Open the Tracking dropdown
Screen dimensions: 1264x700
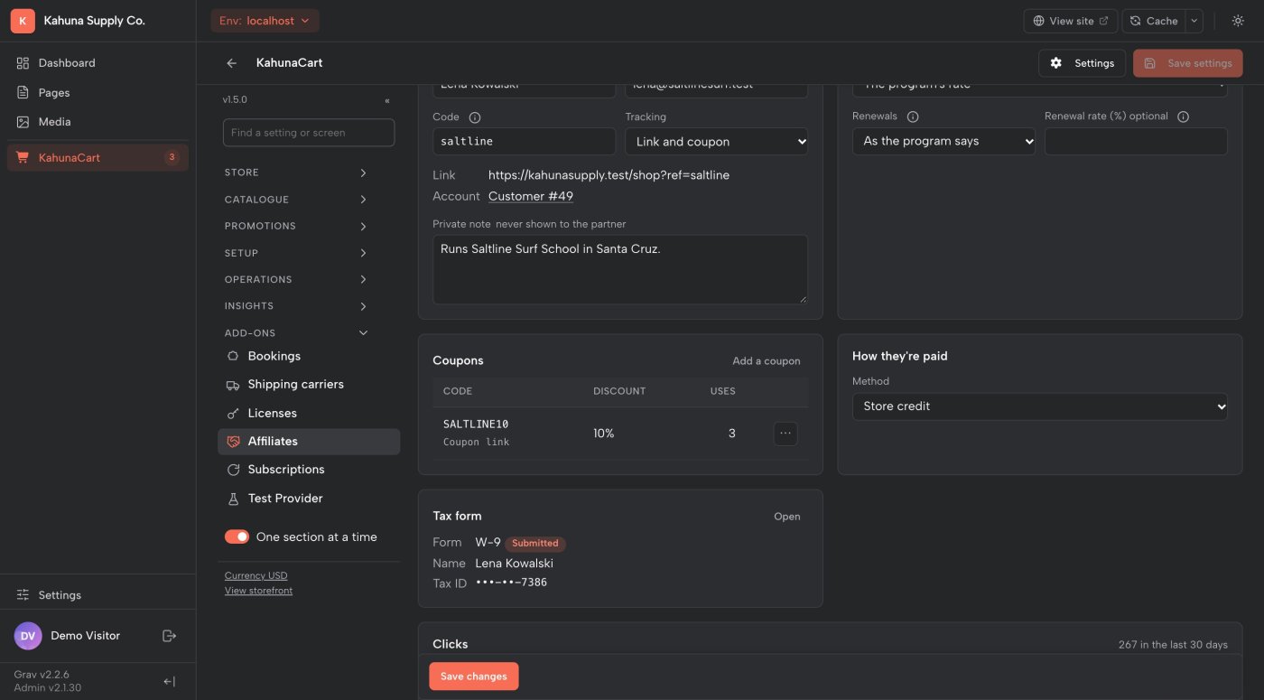coord(717,142)
